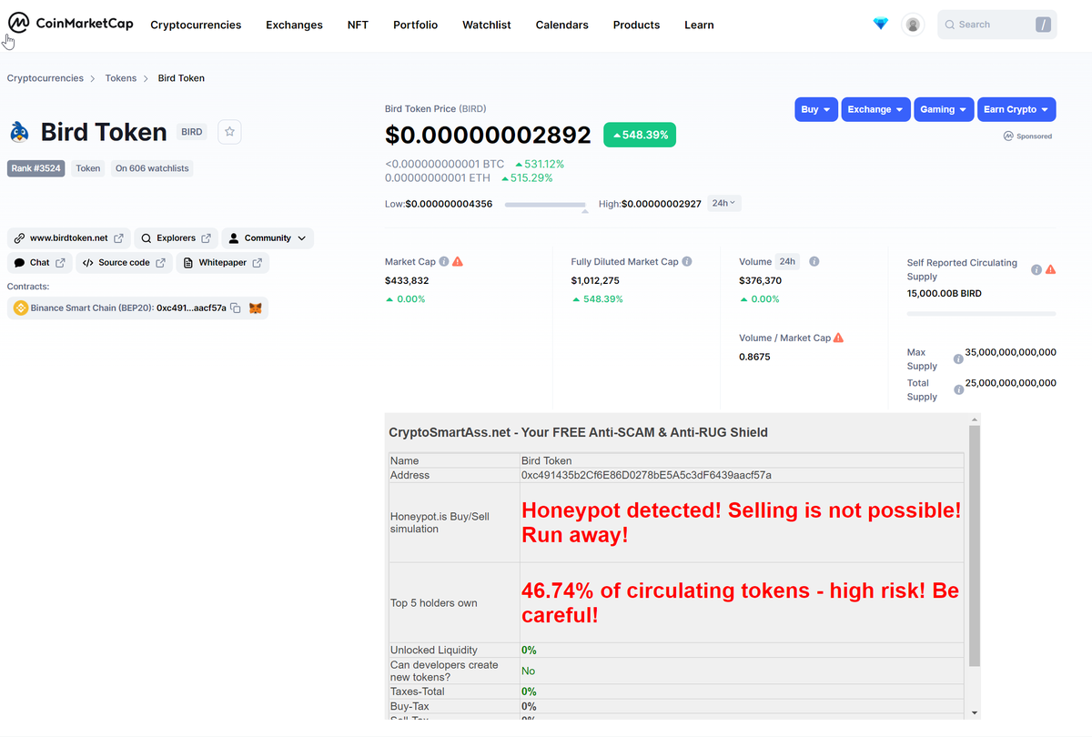Click scroll-down arrow of scam panel
The width and height of the screenshot is (1092, 737).
tap(975, 712)
